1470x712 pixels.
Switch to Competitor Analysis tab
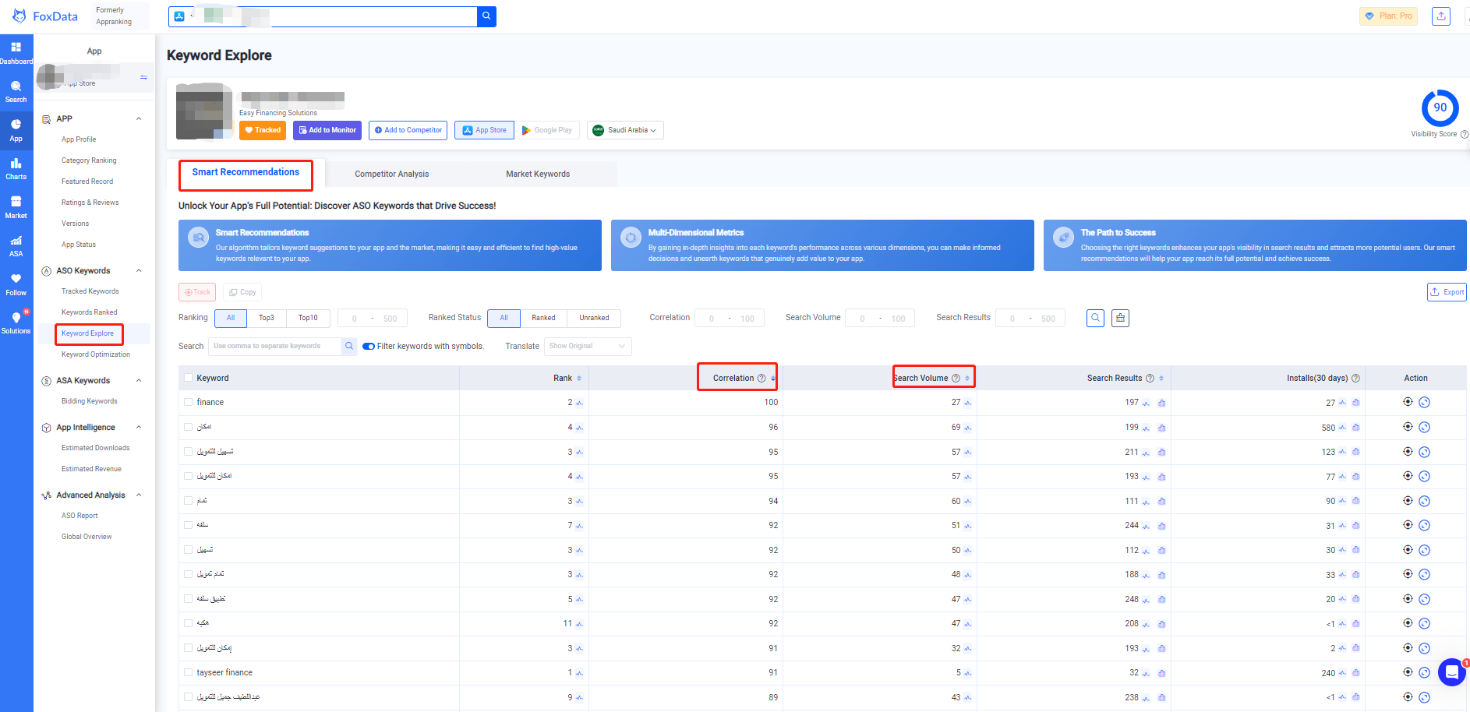392,174
